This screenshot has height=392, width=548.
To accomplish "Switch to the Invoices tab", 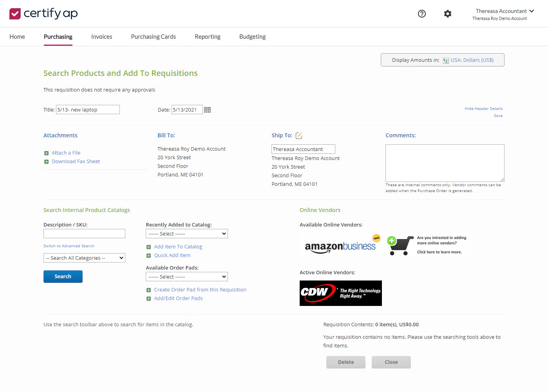I will (102, 37).
